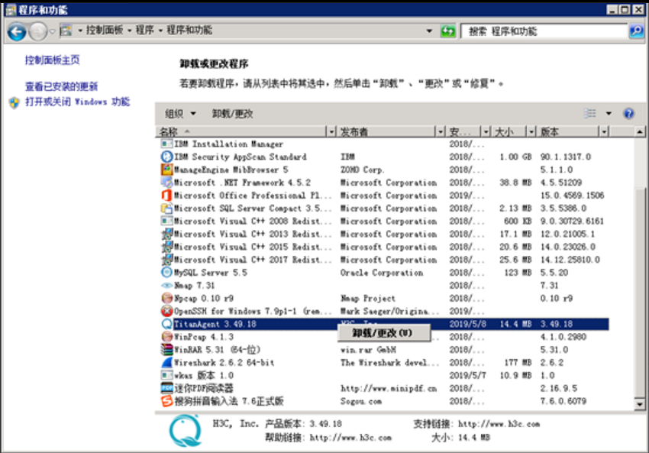Select the Npcap 0.10 r9 icon

[x=166, y=298]
